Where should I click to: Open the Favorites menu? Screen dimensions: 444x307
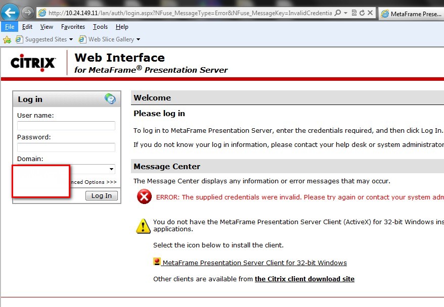(x=73, y=27)
